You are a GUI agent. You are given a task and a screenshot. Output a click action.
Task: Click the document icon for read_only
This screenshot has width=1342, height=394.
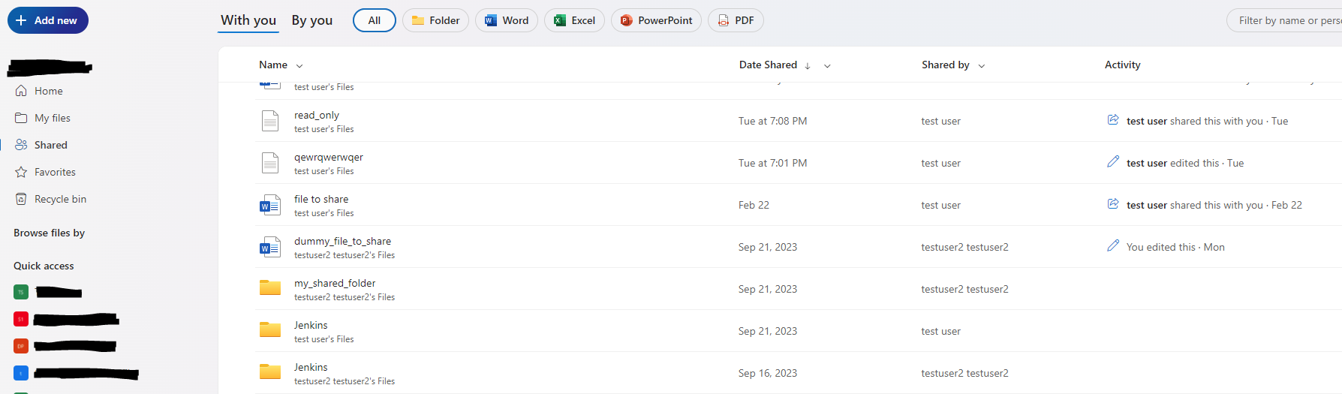[269, 121]
